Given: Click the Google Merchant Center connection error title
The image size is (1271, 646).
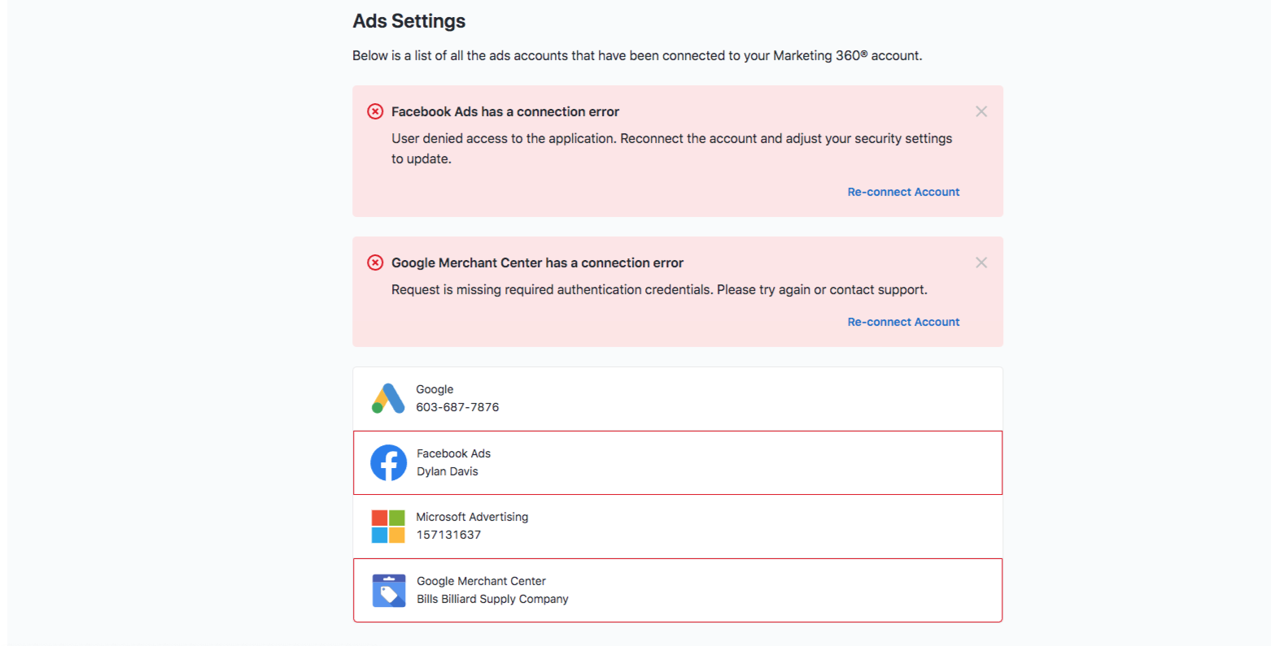Looking at the screenshot, I should coord(537,262).
